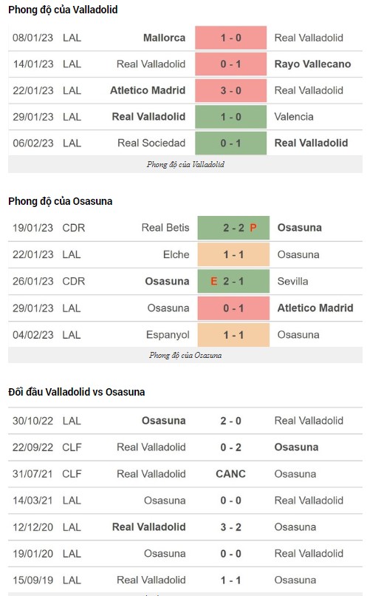The width and height of the screenshot is (367, 596).
Task: Select the CANC cancelled match entry
Action: pyautogui.click(x=230, y=474)
